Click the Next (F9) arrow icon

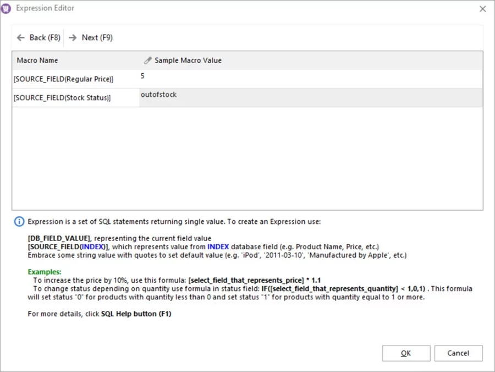coord(73,37)
